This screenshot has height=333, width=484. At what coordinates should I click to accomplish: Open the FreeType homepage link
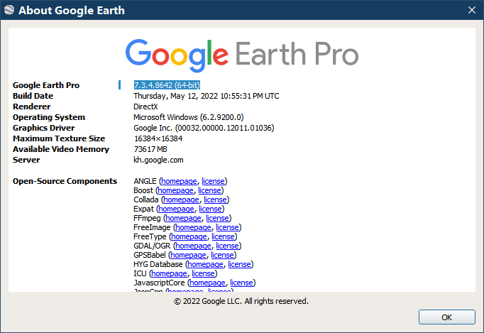pos(189,236)
